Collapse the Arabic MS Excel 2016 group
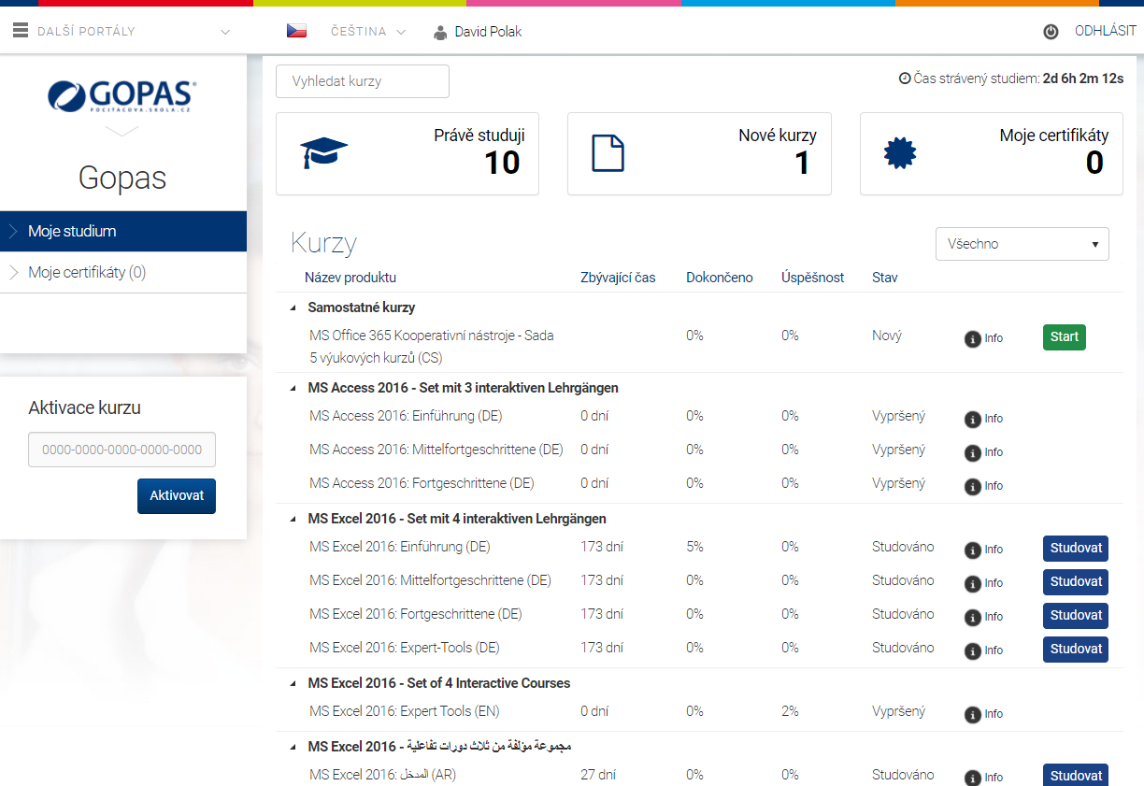This screenshot has width=1144, height=786. [x=293, y=747]
